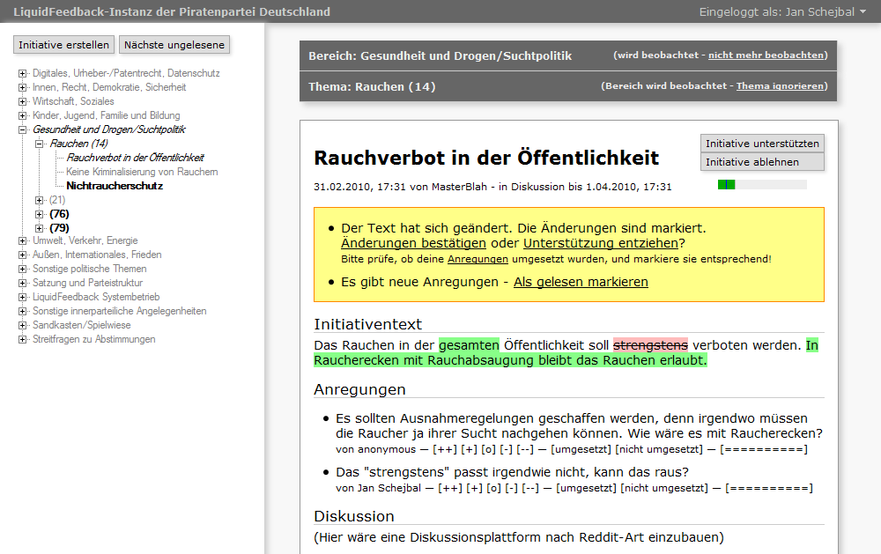Click the Änderungen bestätigen link

[x=413, y=243]
